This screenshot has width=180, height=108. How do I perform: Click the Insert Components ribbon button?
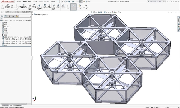(x=7, y=6)
